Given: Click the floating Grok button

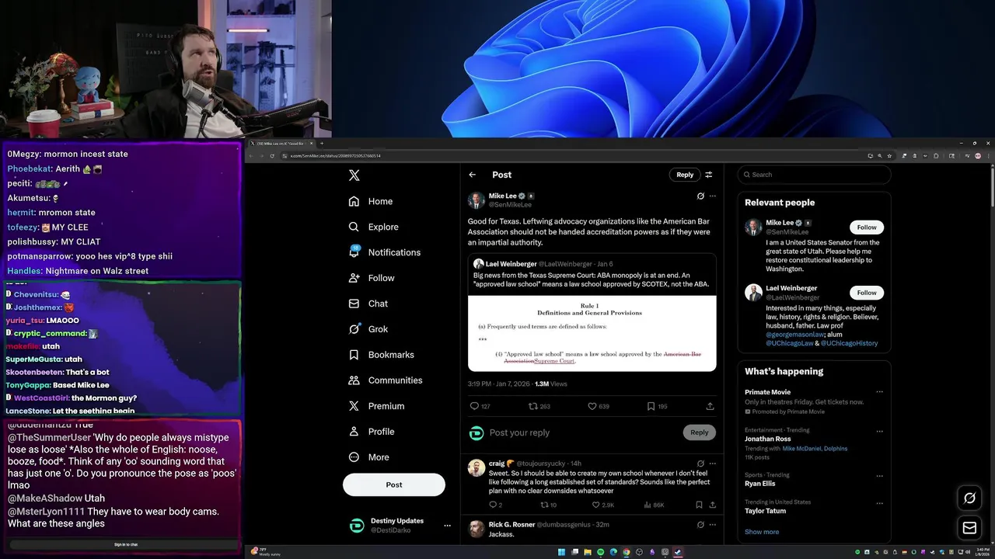Looking at the screenshot, I should (969, 498).
